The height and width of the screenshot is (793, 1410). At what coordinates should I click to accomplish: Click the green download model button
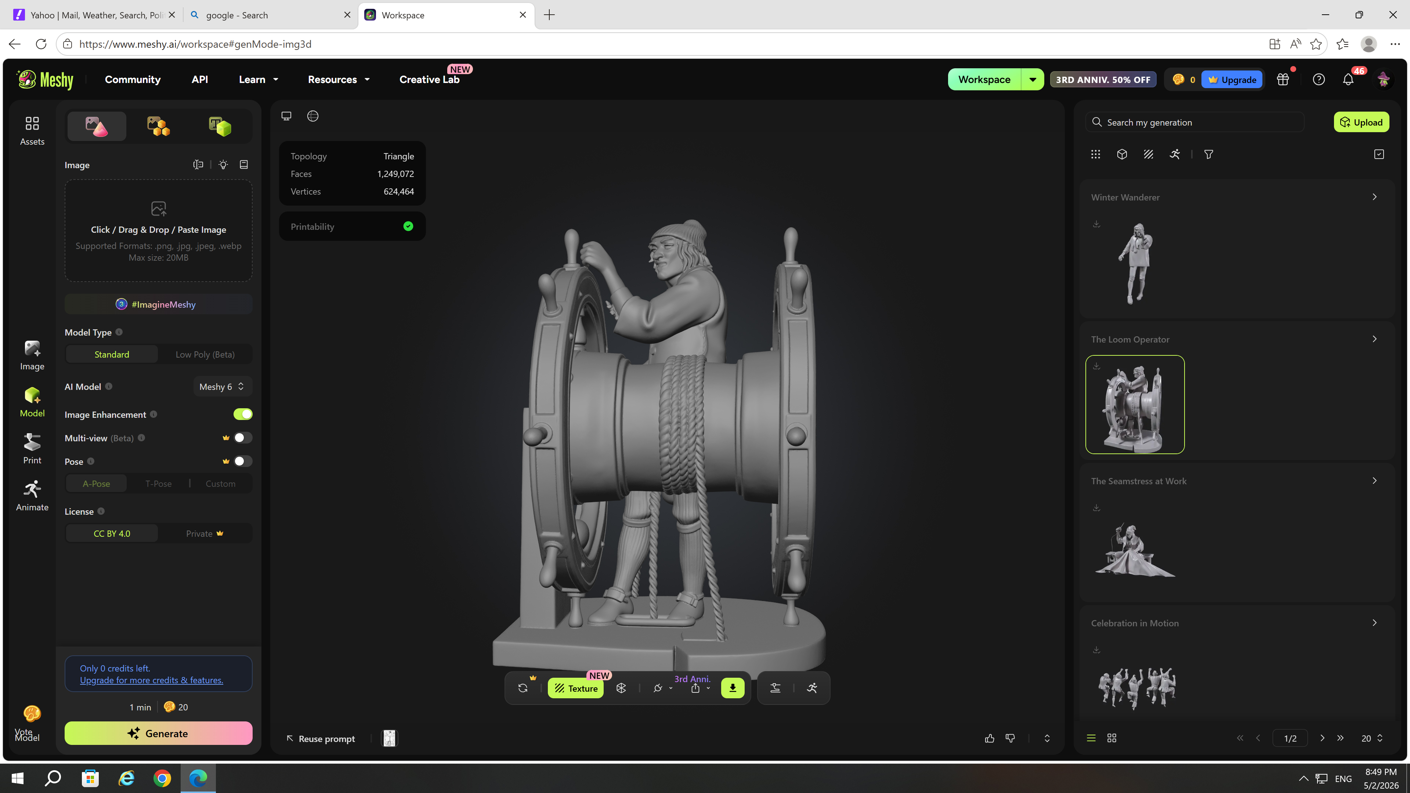pos(733,688)
